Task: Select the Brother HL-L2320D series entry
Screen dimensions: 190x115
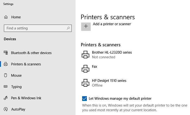Action: tap(112, 52)
